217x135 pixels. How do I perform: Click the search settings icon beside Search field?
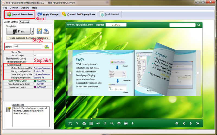(x=47, y=47)
